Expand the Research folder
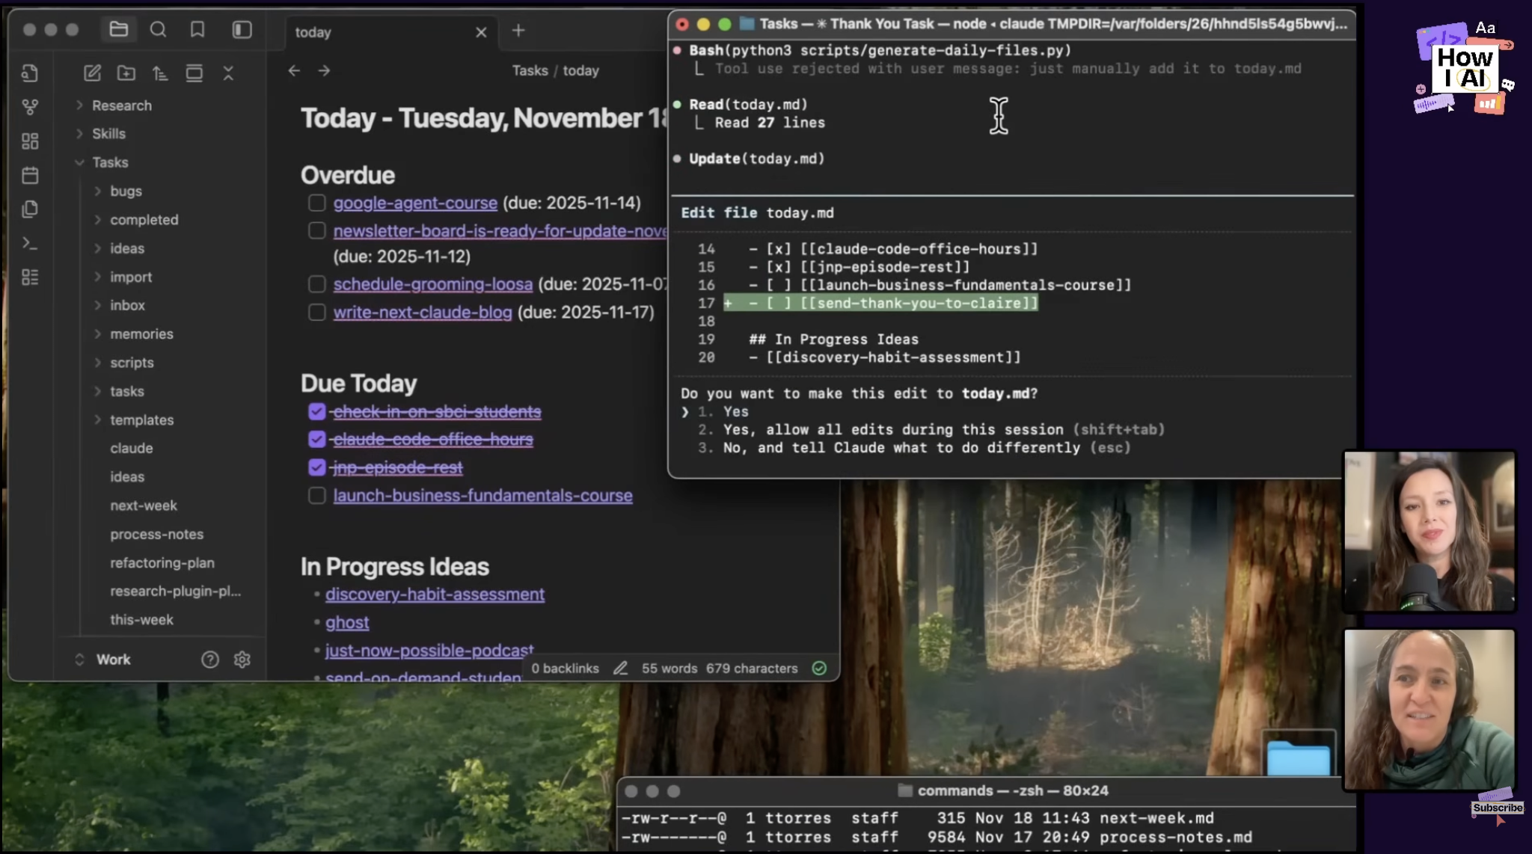 click(x=121, y=105)
